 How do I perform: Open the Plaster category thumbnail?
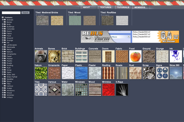(x=95, y=73)
